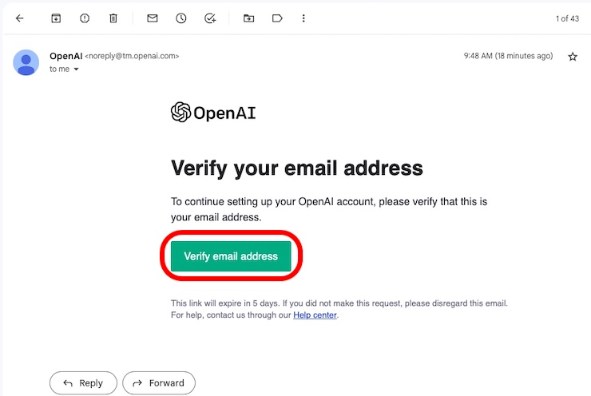
Task: Archive this email
Action: 56,18
